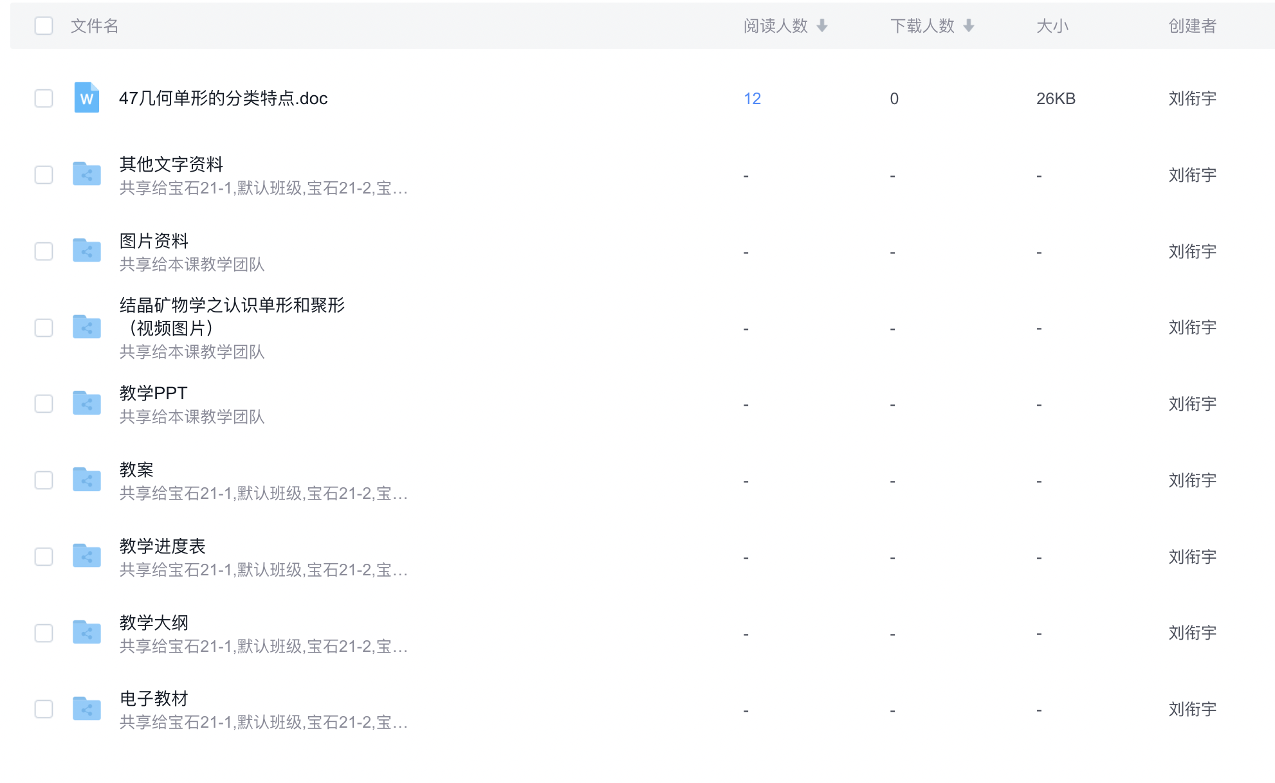
Task: Click the Word document icon for 47几何单形的分类特点.doc
Action: pyautogui.click(x=87, y=98)
